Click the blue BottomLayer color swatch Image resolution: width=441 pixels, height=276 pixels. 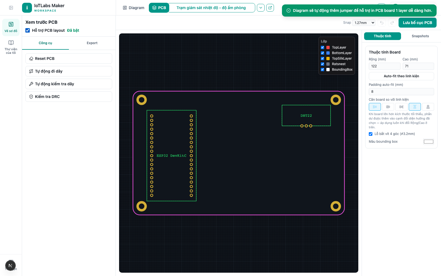328,53
